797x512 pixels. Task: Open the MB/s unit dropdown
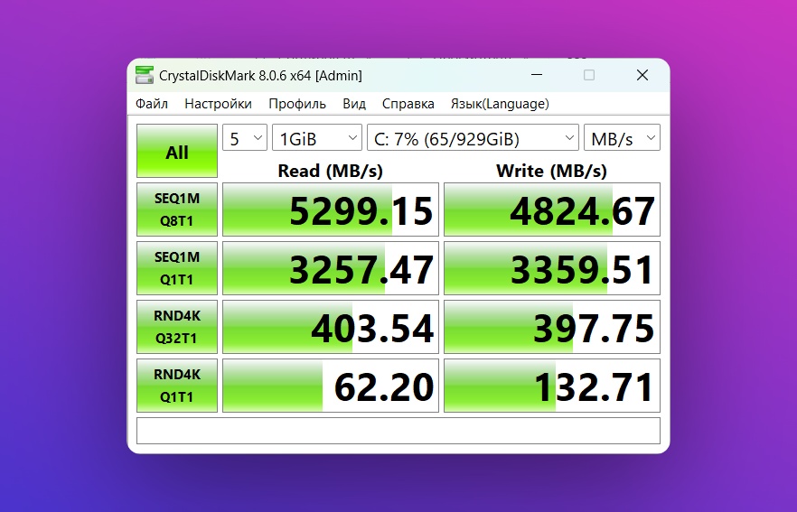pyautogui.click(x=622, y=137)
